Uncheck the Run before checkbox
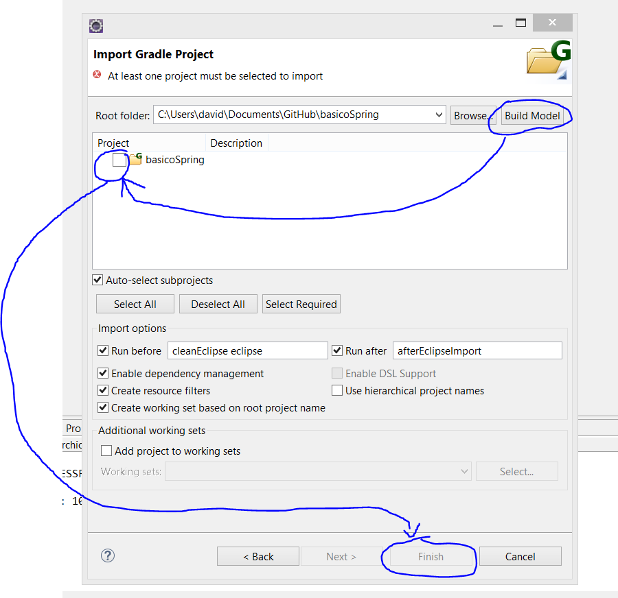 [103, 350]
